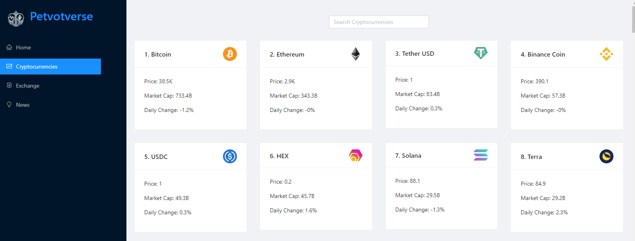Click the Terra Daily Change text

(x=544, y=212)
